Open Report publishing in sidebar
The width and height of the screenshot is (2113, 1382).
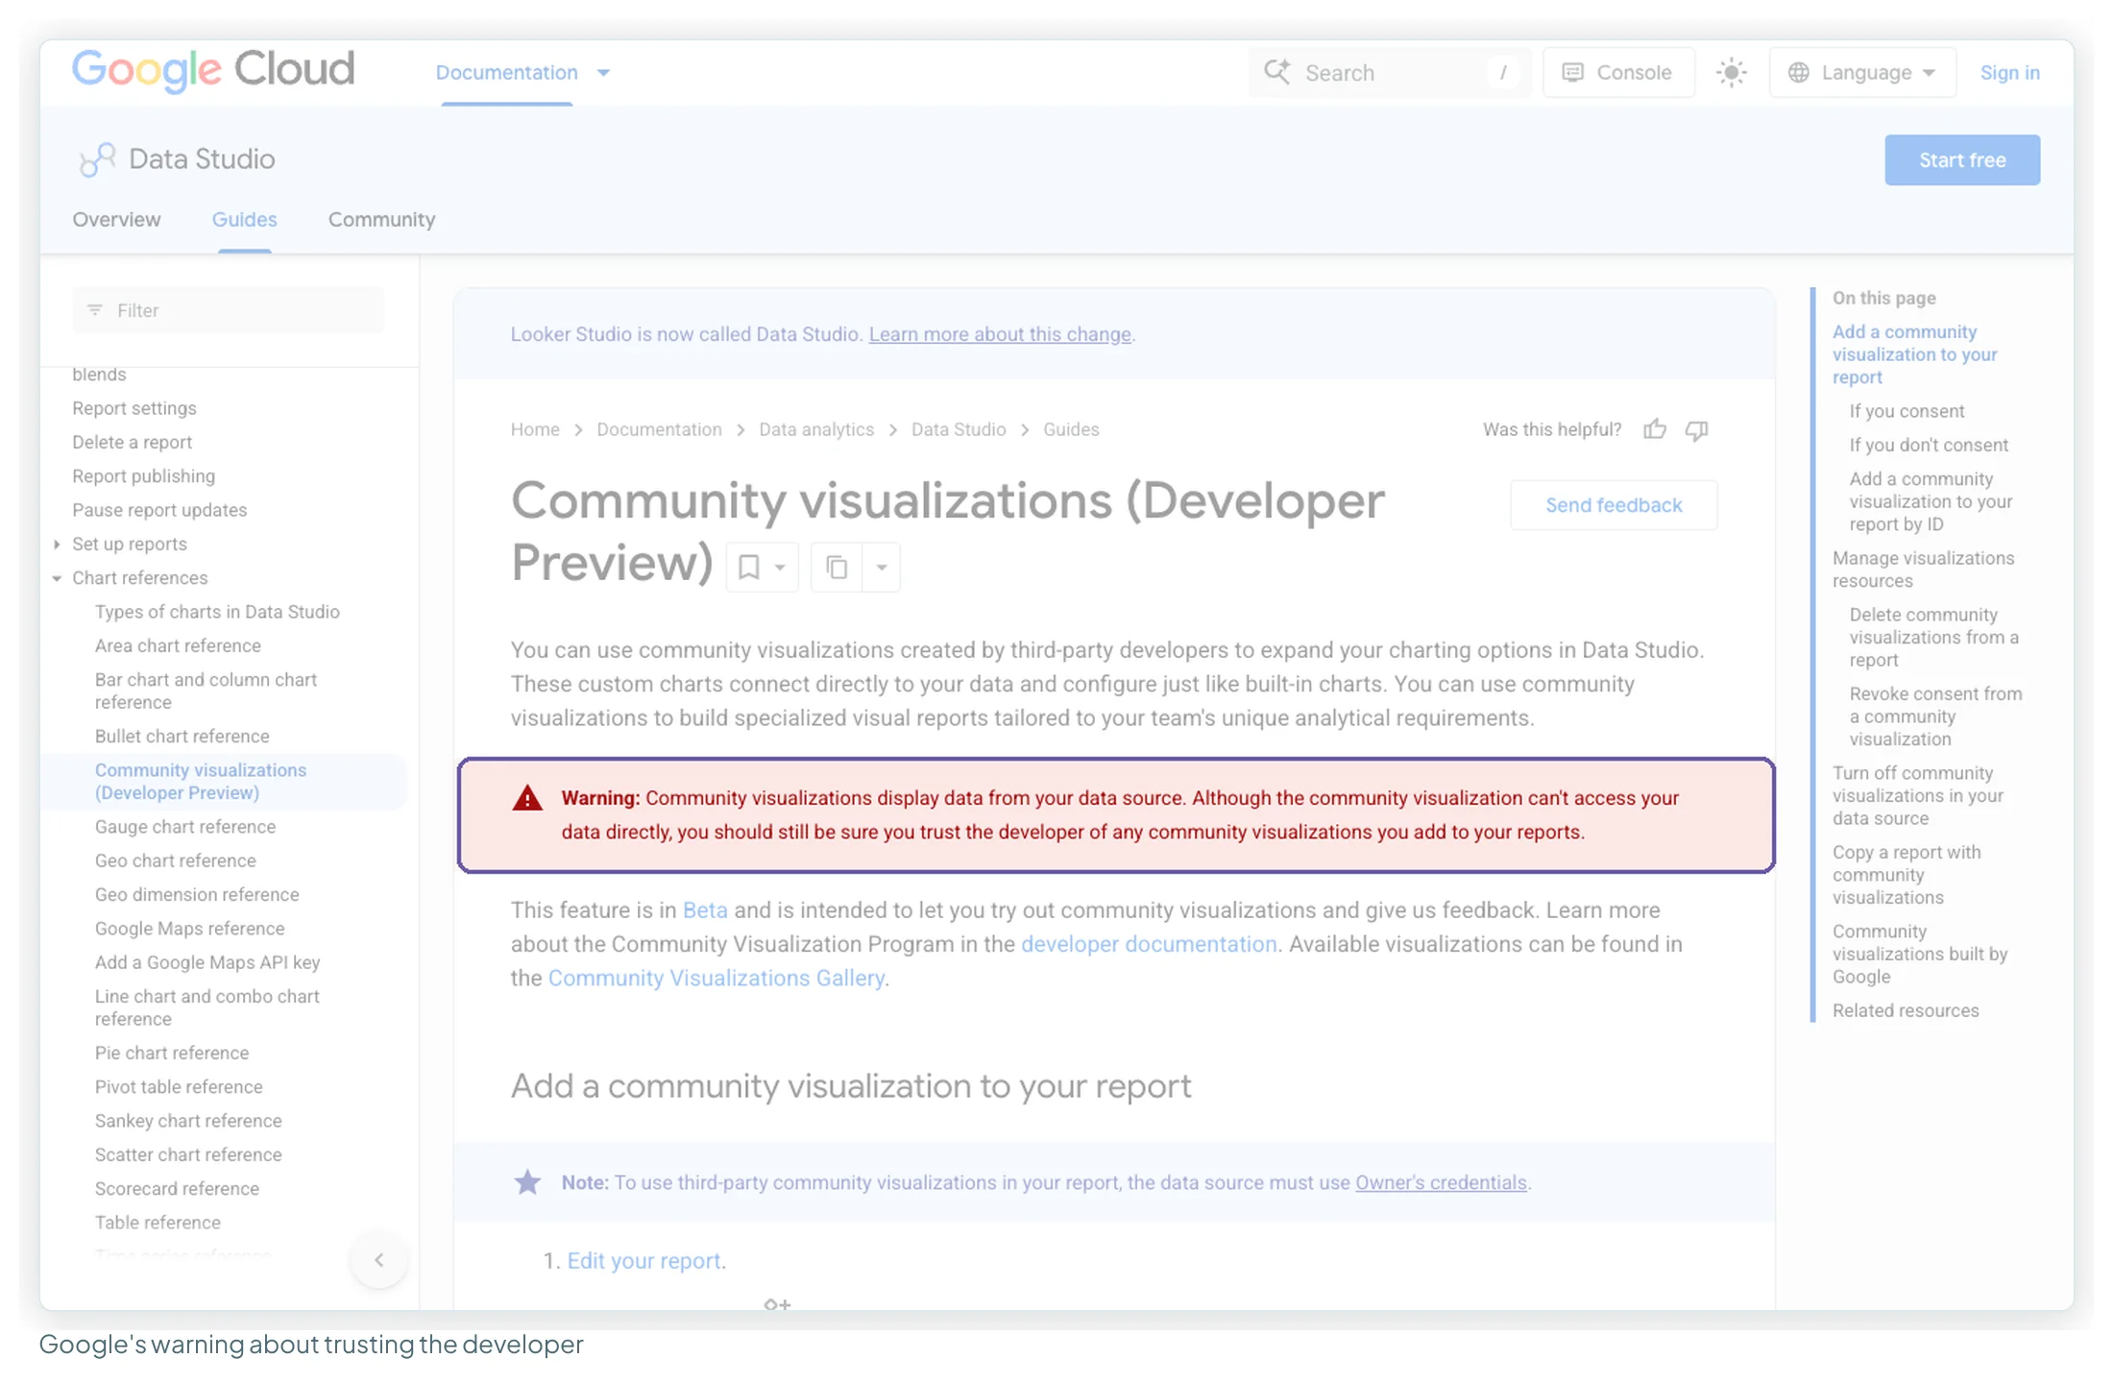pyautogui.click(x=143, y=476)
